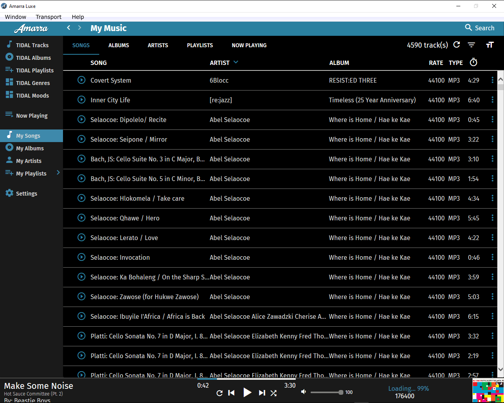This screenshot has height=403, width=504.
Task: Toggle shuffle playback
Action: [x=274, y=393]
